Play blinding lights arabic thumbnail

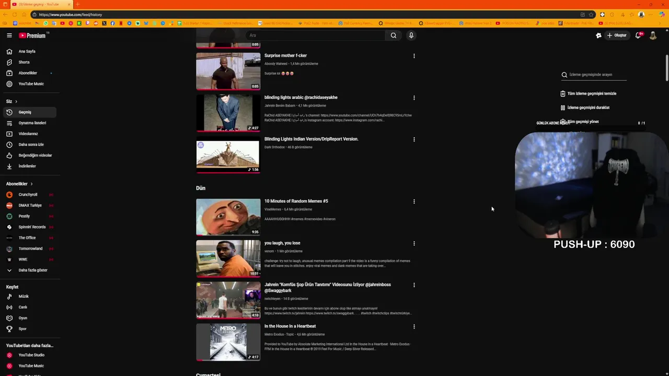[228, 113]
